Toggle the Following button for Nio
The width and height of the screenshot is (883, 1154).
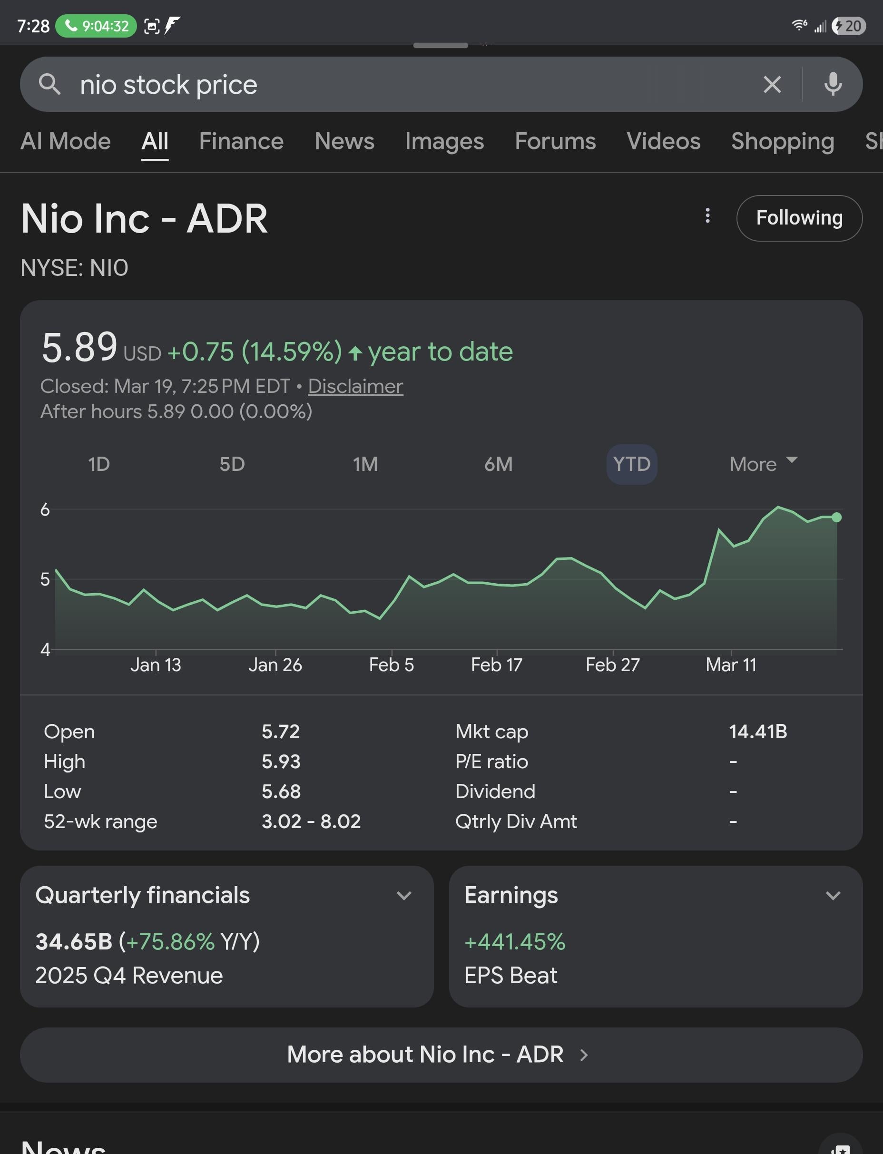click(x=799, y=218)
